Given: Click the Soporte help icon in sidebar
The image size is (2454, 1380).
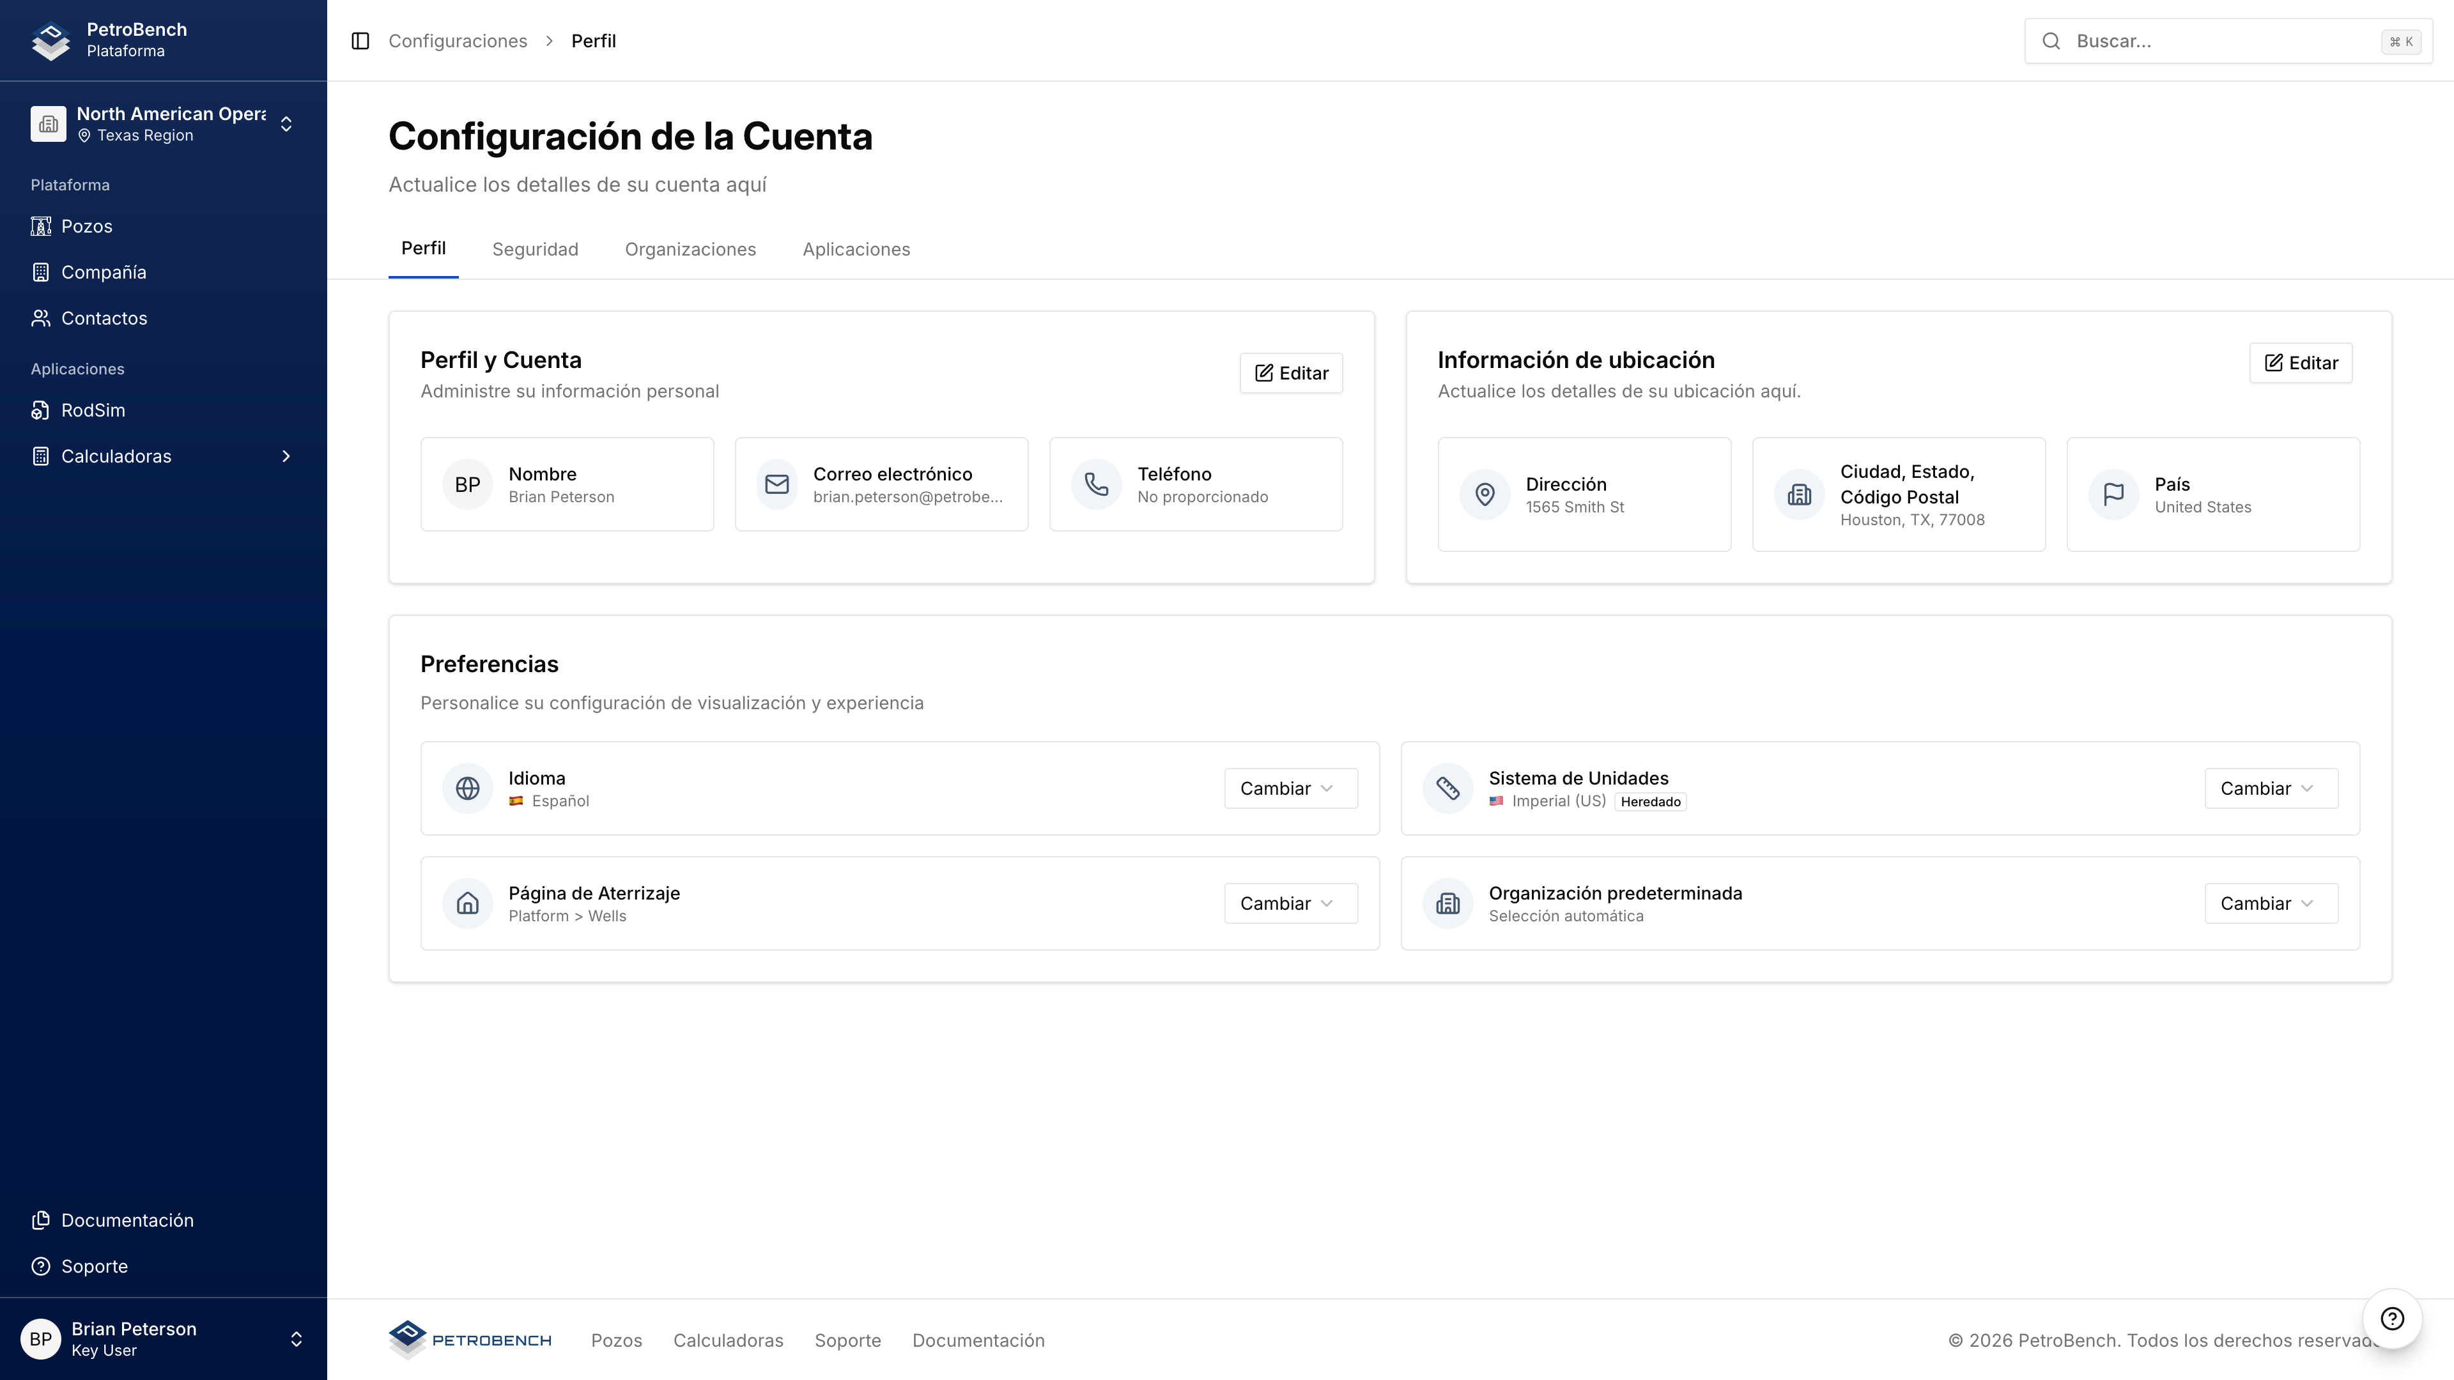Looking at the screenshot, I should pyautogui.click(x=40, y=1267).
